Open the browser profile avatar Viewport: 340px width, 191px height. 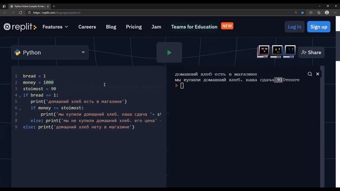[327, 13]
